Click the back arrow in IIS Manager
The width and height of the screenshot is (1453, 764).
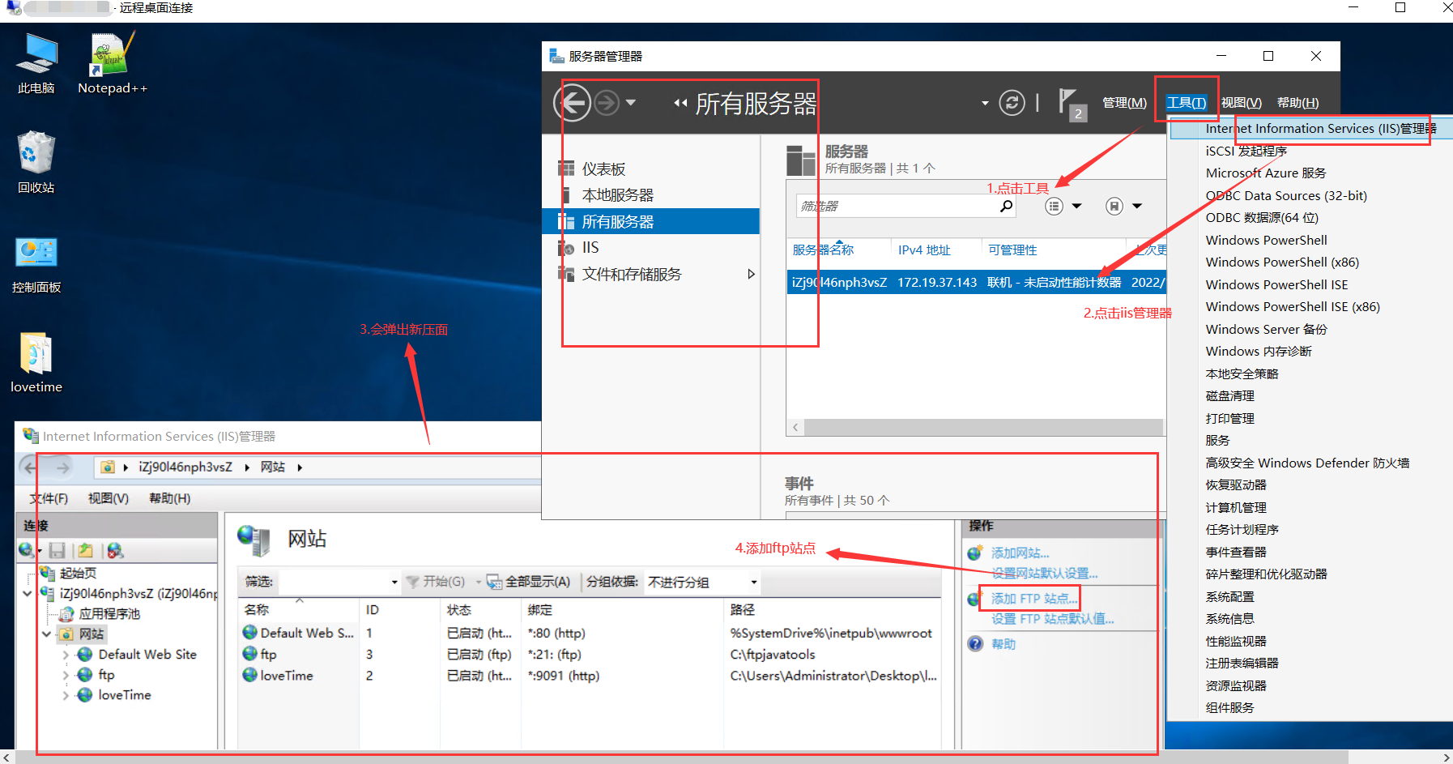pos(30,467)
